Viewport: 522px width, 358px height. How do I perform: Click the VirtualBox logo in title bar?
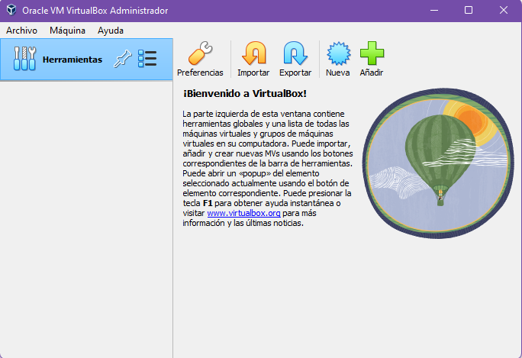(11, 10)
